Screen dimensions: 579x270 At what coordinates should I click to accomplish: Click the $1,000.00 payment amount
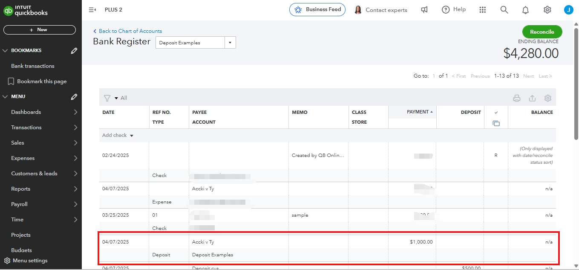pyautogui.click(x=421, y=242)
